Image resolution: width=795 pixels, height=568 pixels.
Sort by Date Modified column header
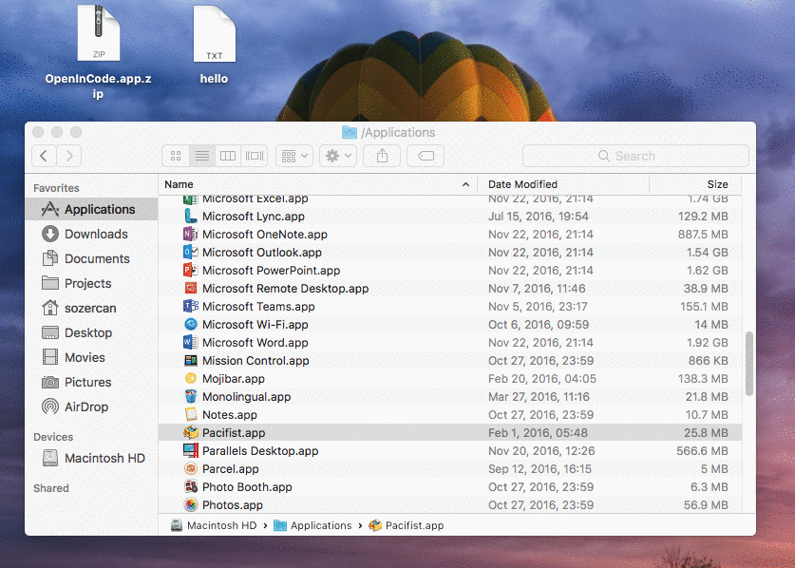point(522,184)
